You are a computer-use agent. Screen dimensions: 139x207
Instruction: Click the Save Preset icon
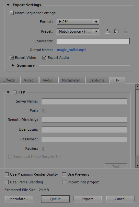tap(107, 31)
